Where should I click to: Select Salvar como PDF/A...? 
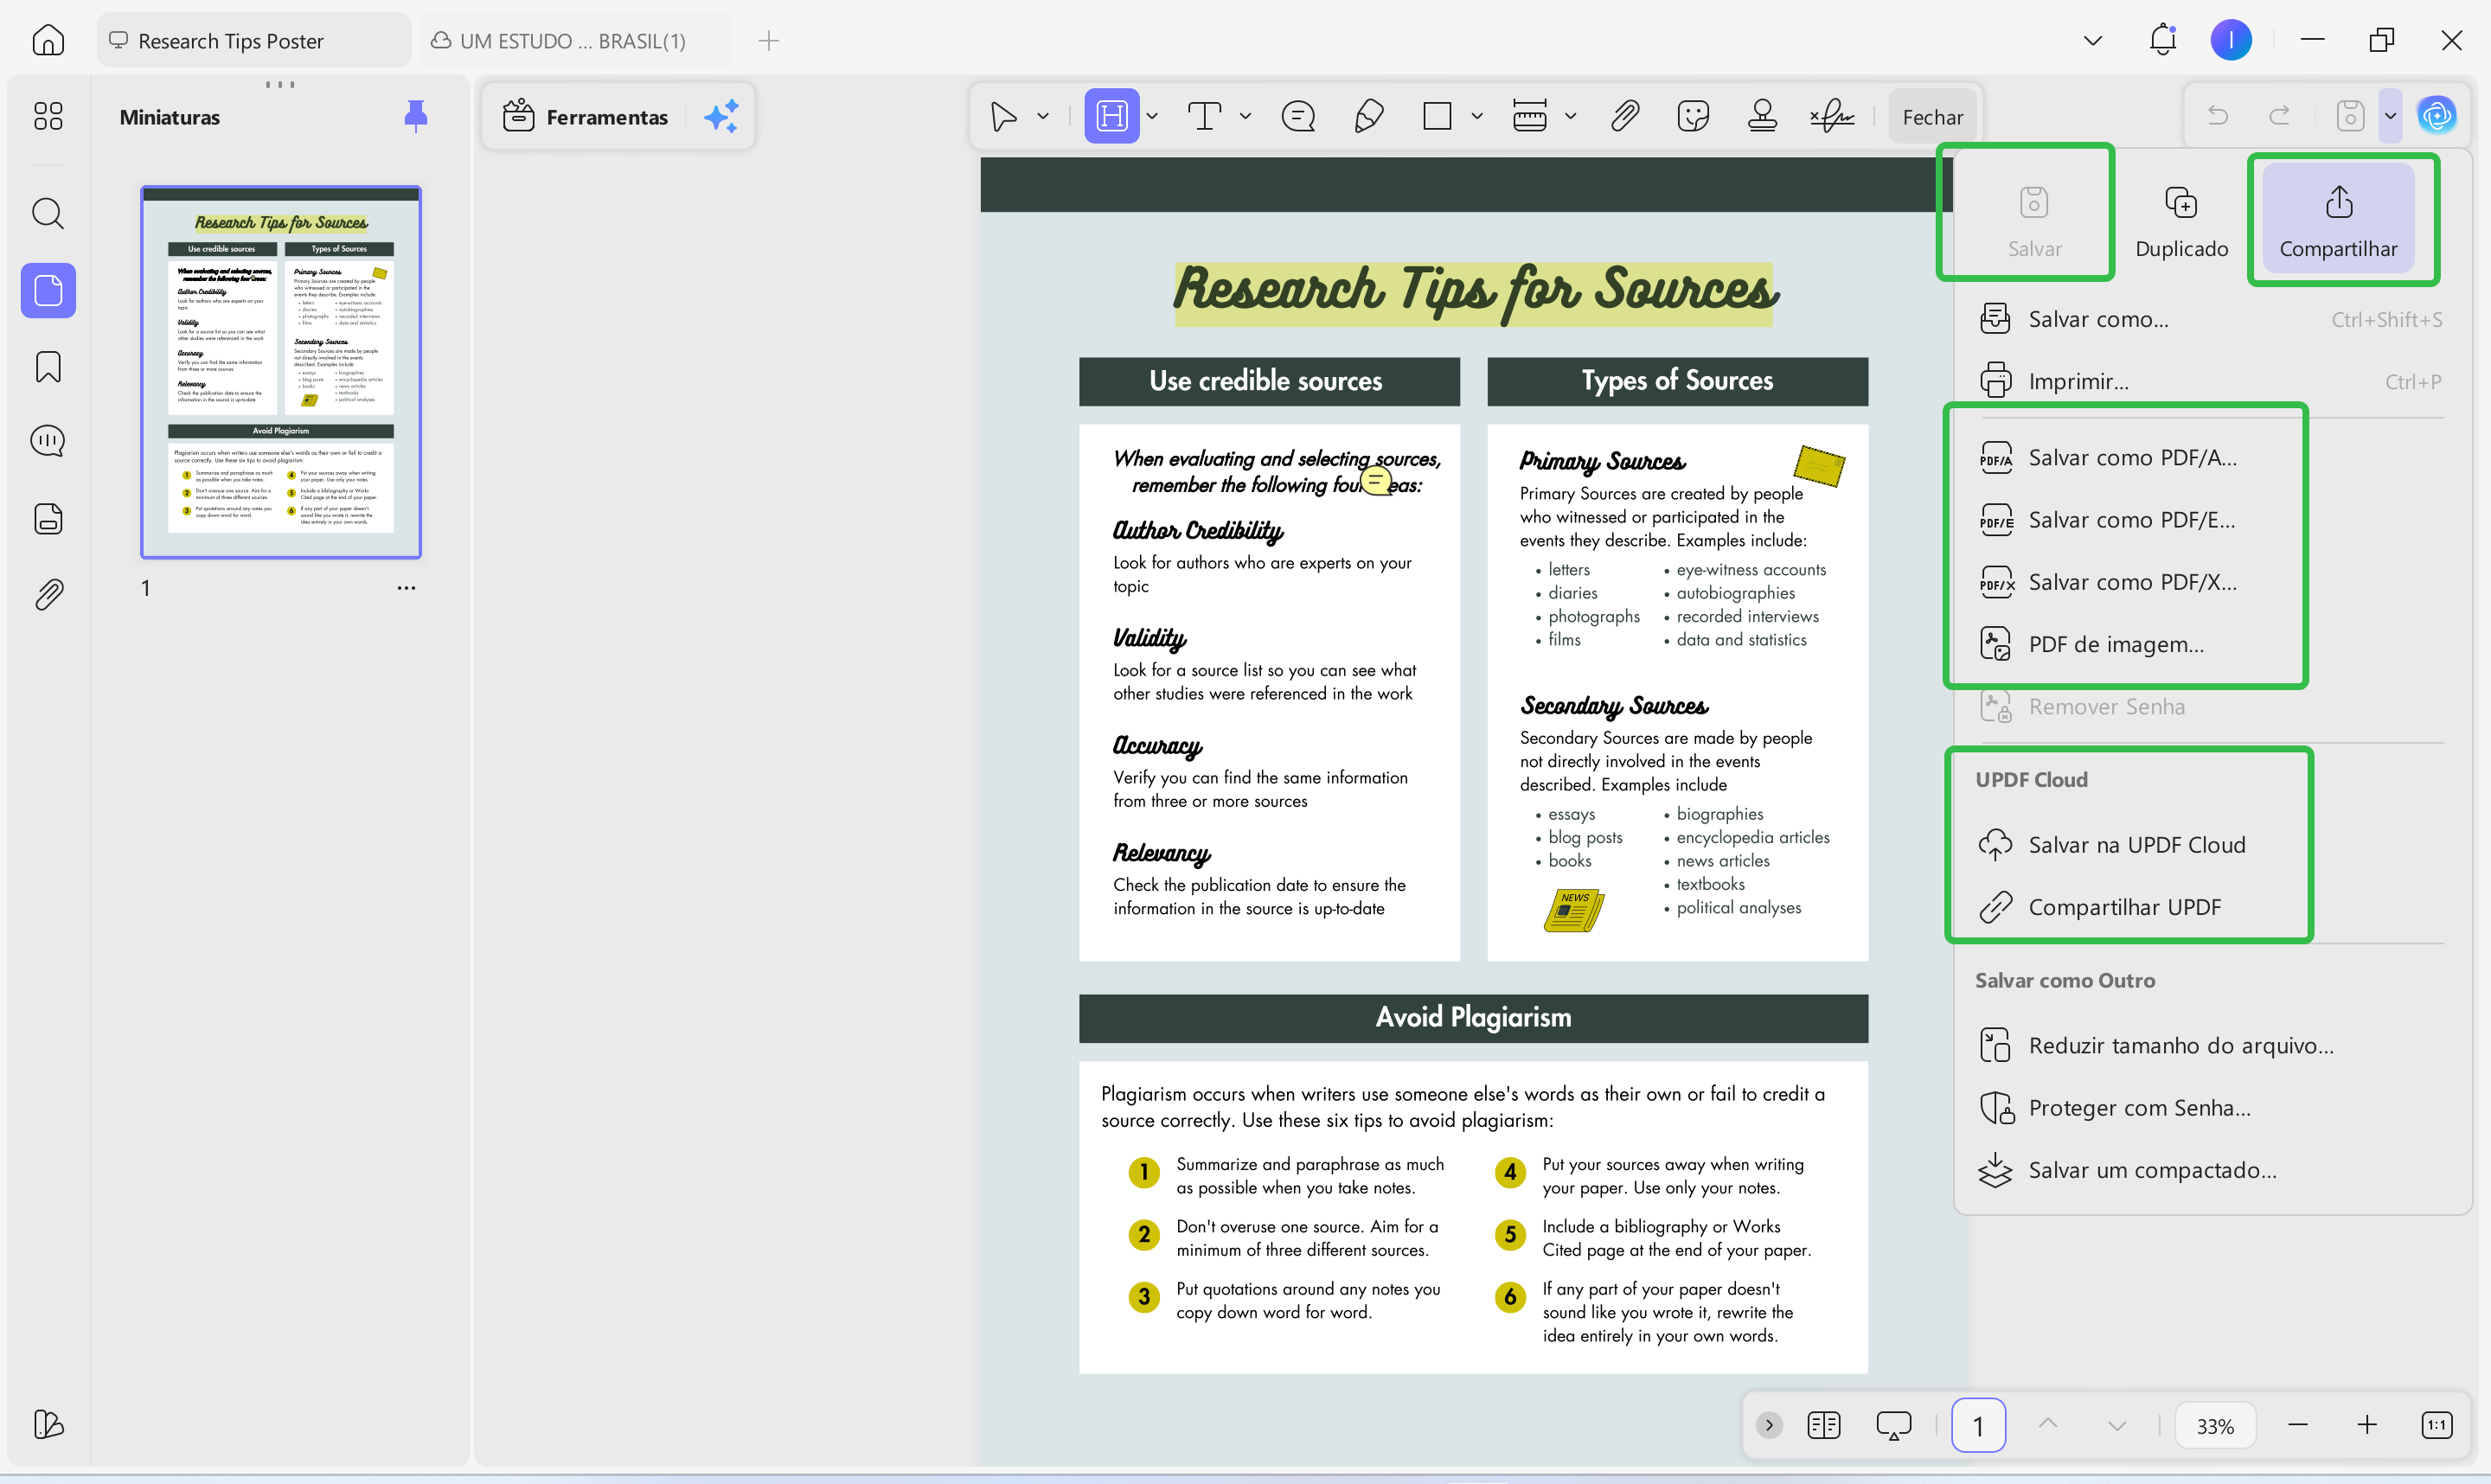2210,457
